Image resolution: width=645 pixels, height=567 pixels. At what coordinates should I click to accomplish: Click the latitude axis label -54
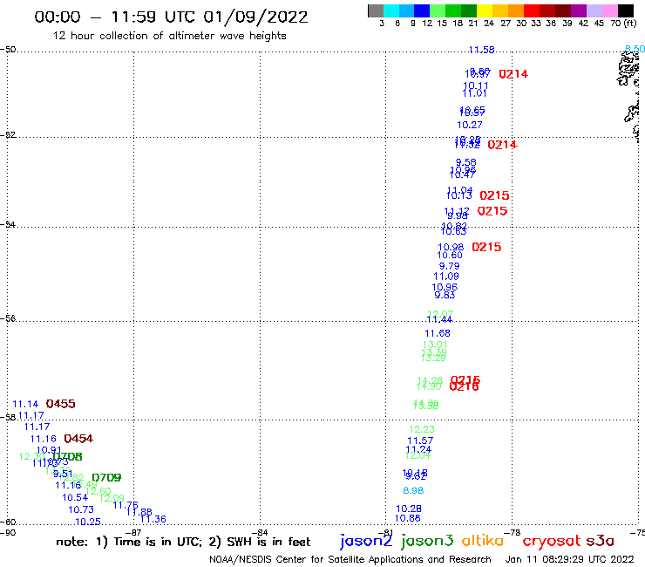tap(8, 225)
